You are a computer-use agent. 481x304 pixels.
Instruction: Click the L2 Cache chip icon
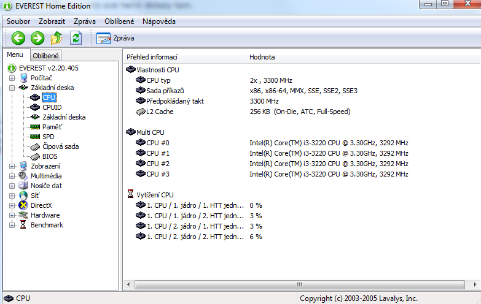point(141,112)
